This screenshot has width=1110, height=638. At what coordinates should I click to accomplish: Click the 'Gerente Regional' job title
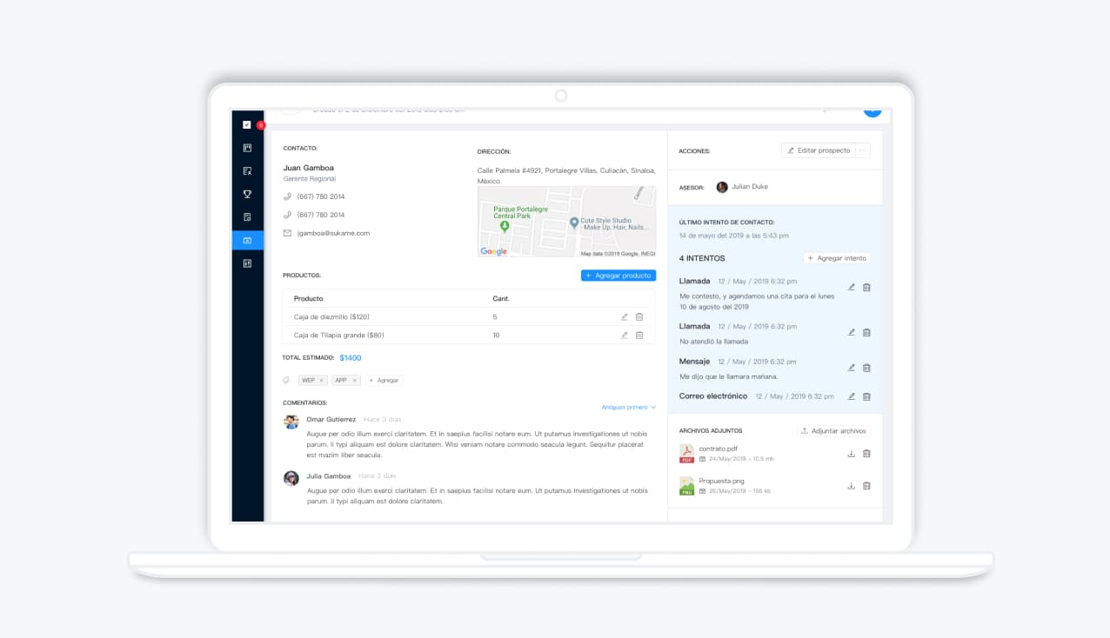point(309,179)
